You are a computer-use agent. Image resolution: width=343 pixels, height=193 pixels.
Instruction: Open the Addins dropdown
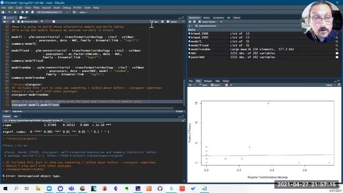coord(84,12)
